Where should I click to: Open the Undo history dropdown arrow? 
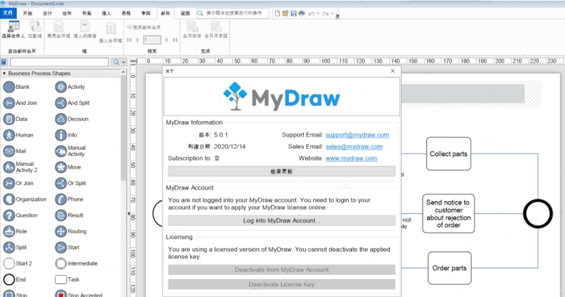point(318,14)
